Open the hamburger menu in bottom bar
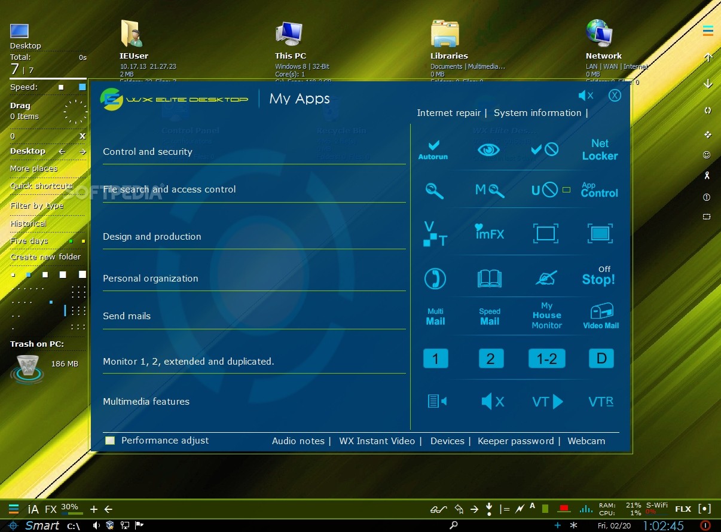Screen dimensions: 721x532 (x=14, y=509)
